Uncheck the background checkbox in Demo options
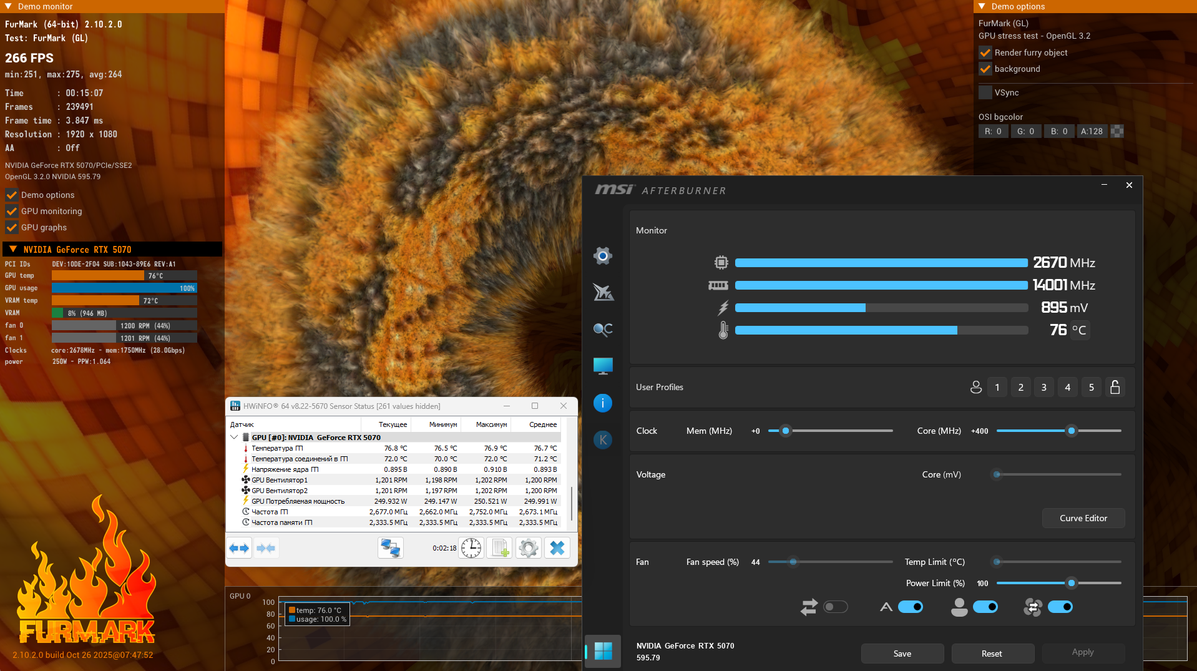Viewport: 1197px width, 671px height. point(985,69)
